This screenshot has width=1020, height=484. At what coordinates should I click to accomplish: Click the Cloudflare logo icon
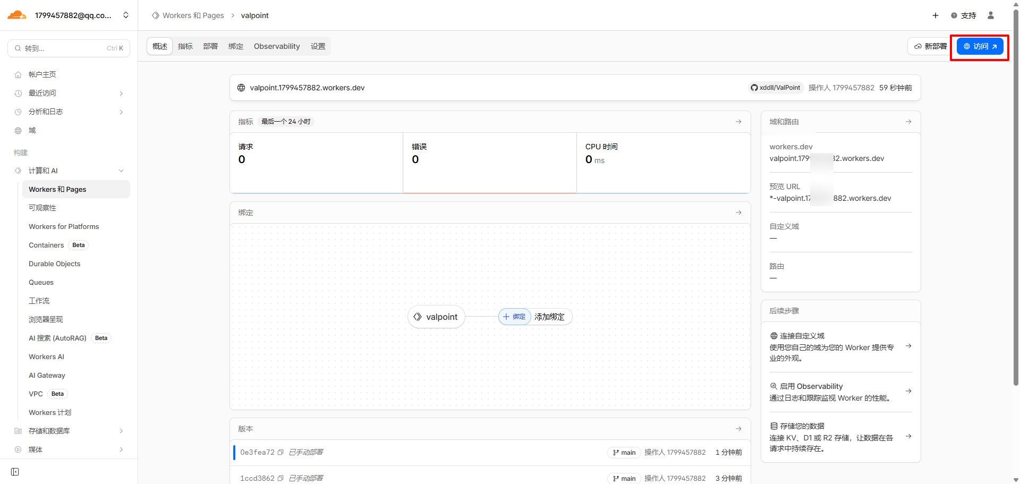coord(17,15)
